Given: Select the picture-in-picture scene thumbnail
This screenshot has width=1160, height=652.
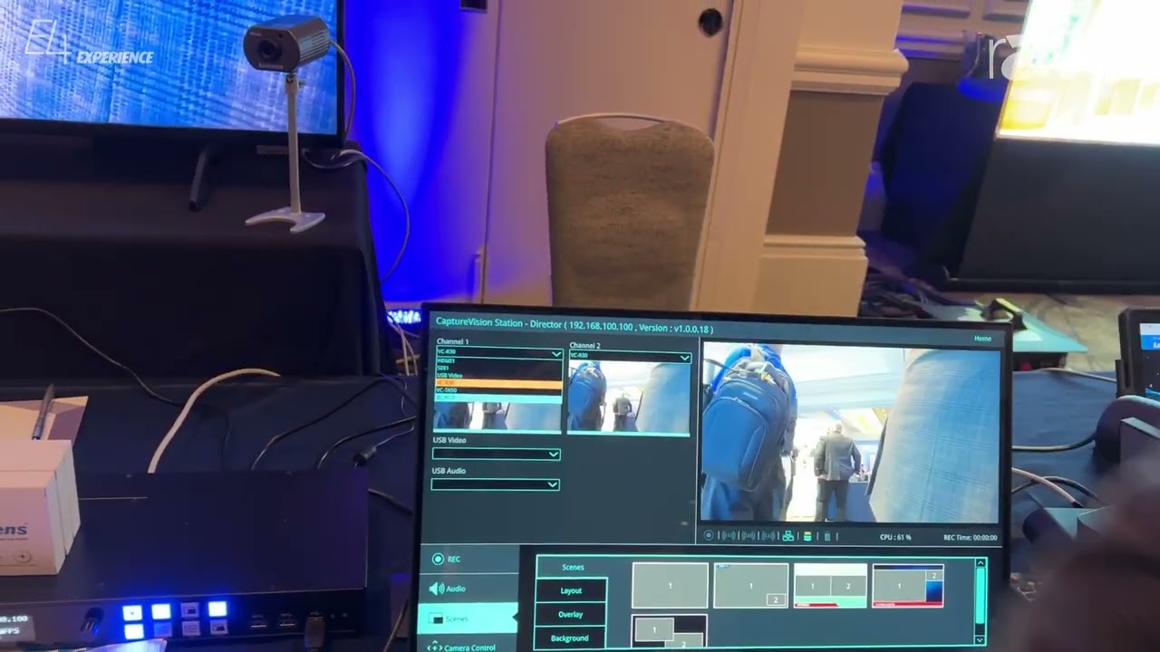Looking at the screenshot, I should 750,585.
